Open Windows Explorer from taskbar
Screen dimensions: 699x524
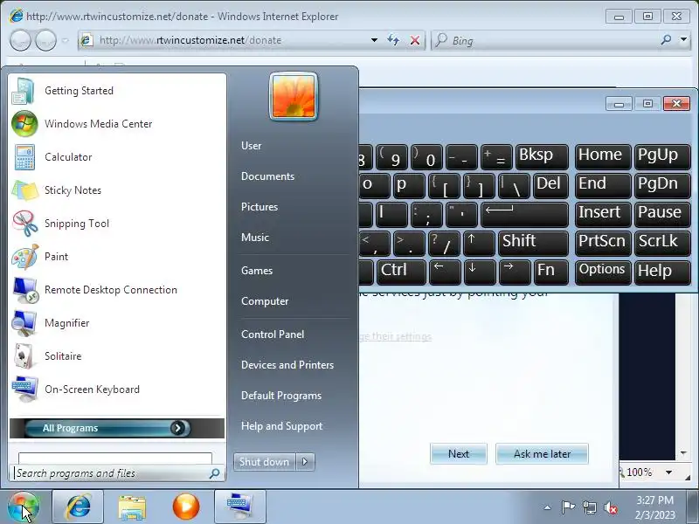pyautogui.click(x=132, y=507)
